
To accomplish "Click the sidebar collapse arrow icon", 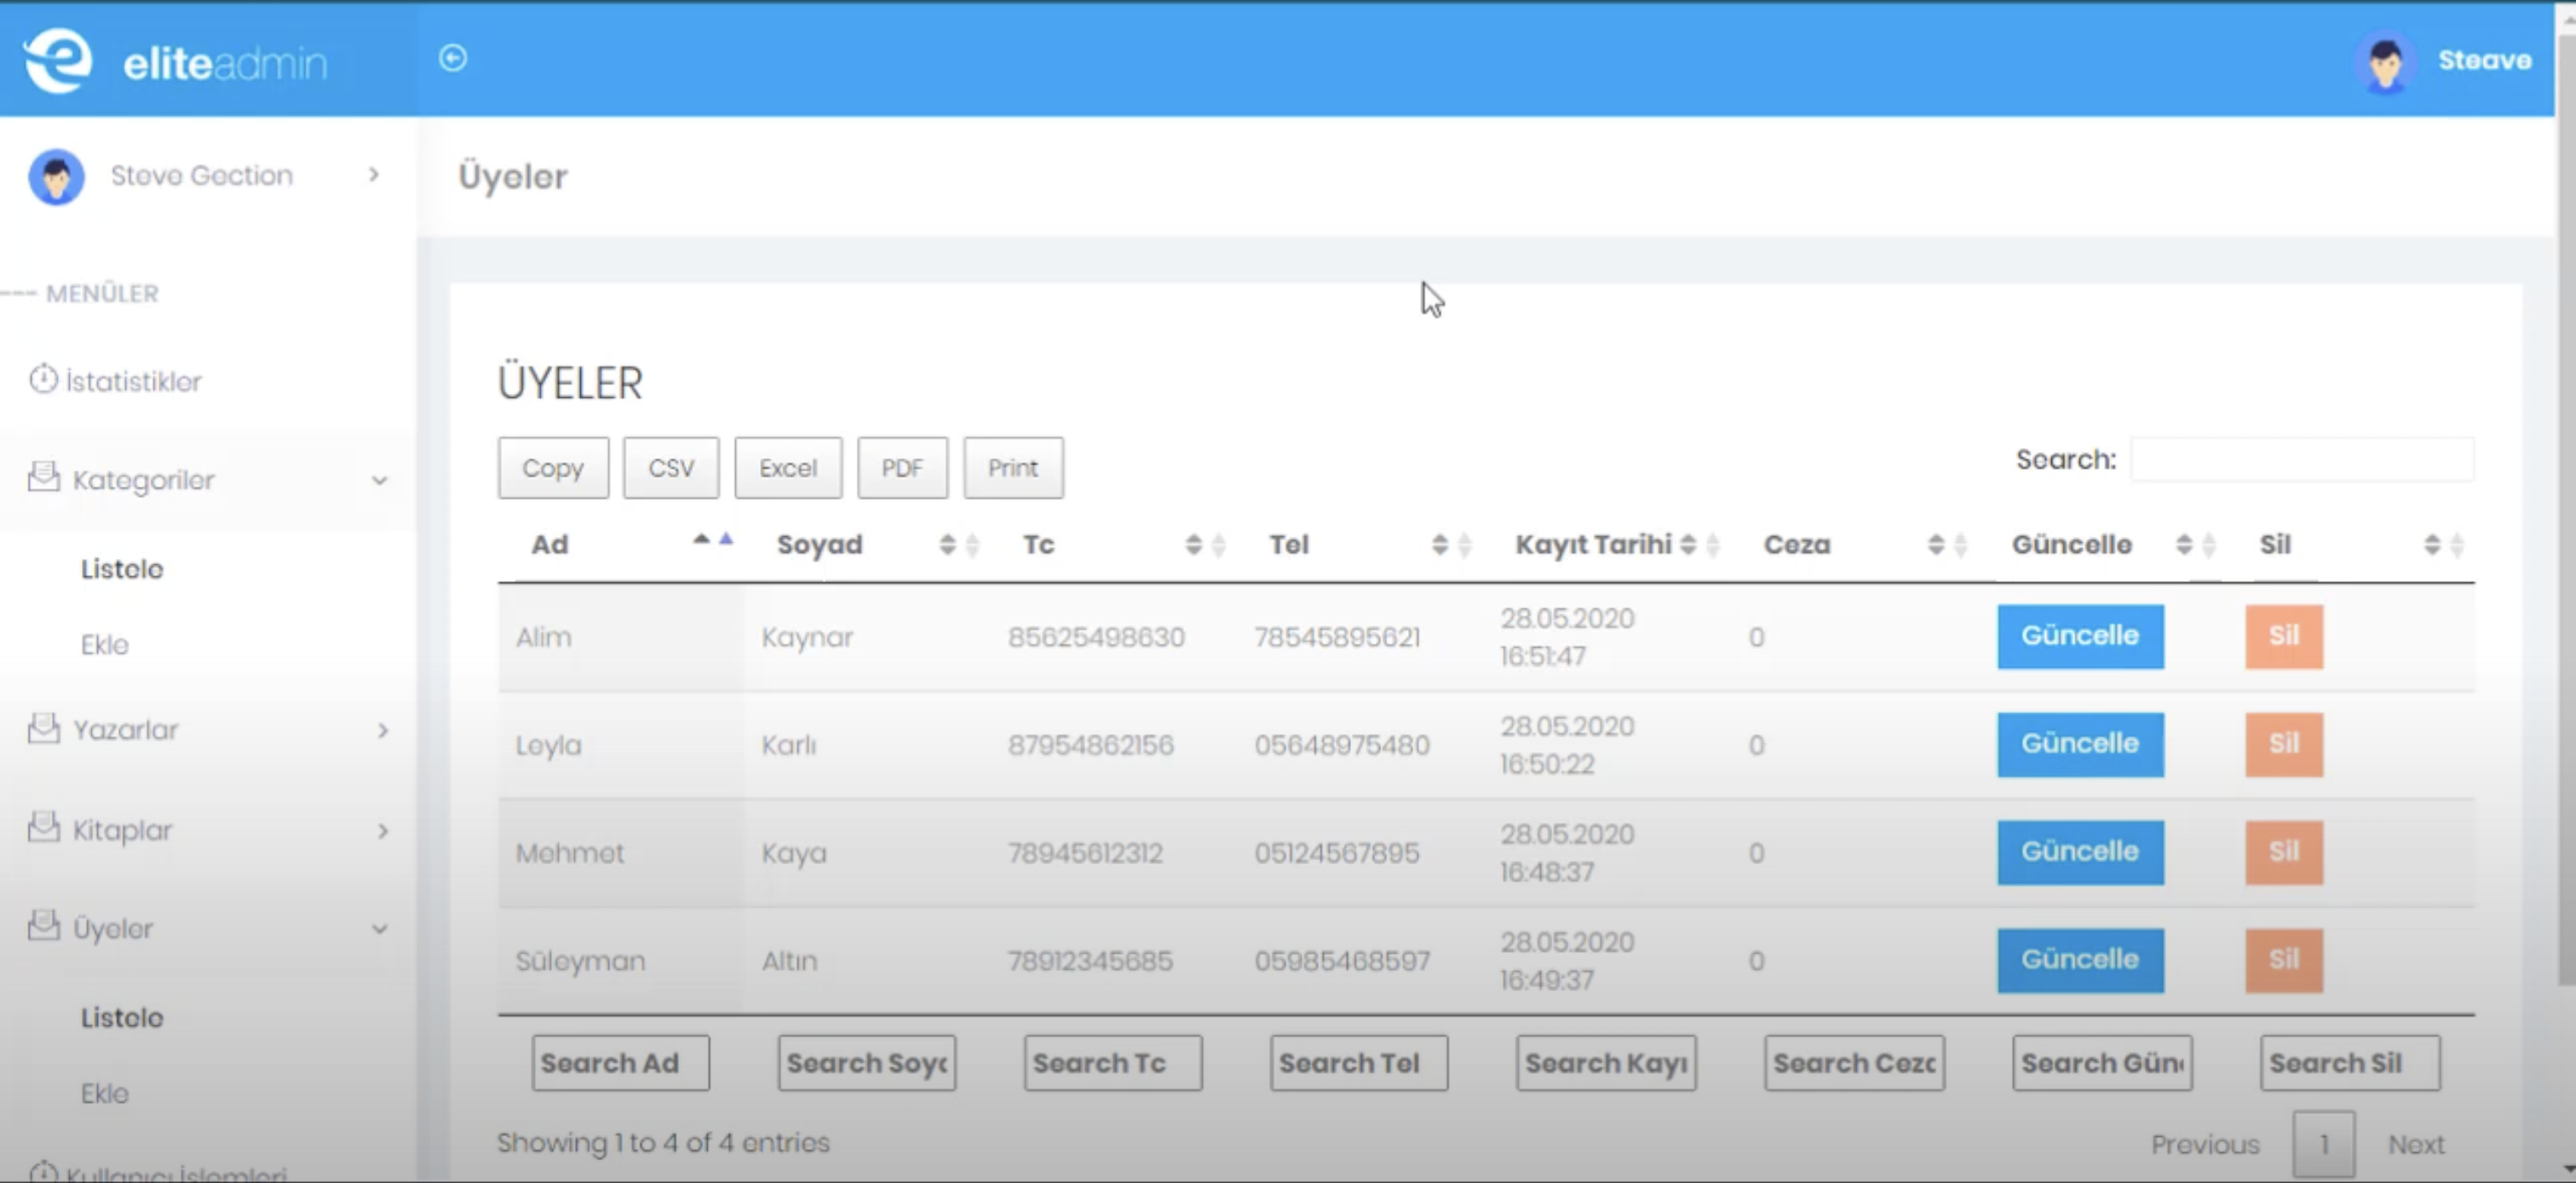I will (x=452, y=58).
